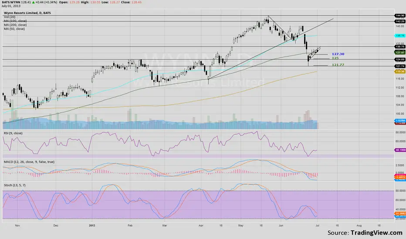Click the MACD (12, 26, close, 9, false, true) label
The height and width of the screenshot is (239, 406).
coord(29,162)
